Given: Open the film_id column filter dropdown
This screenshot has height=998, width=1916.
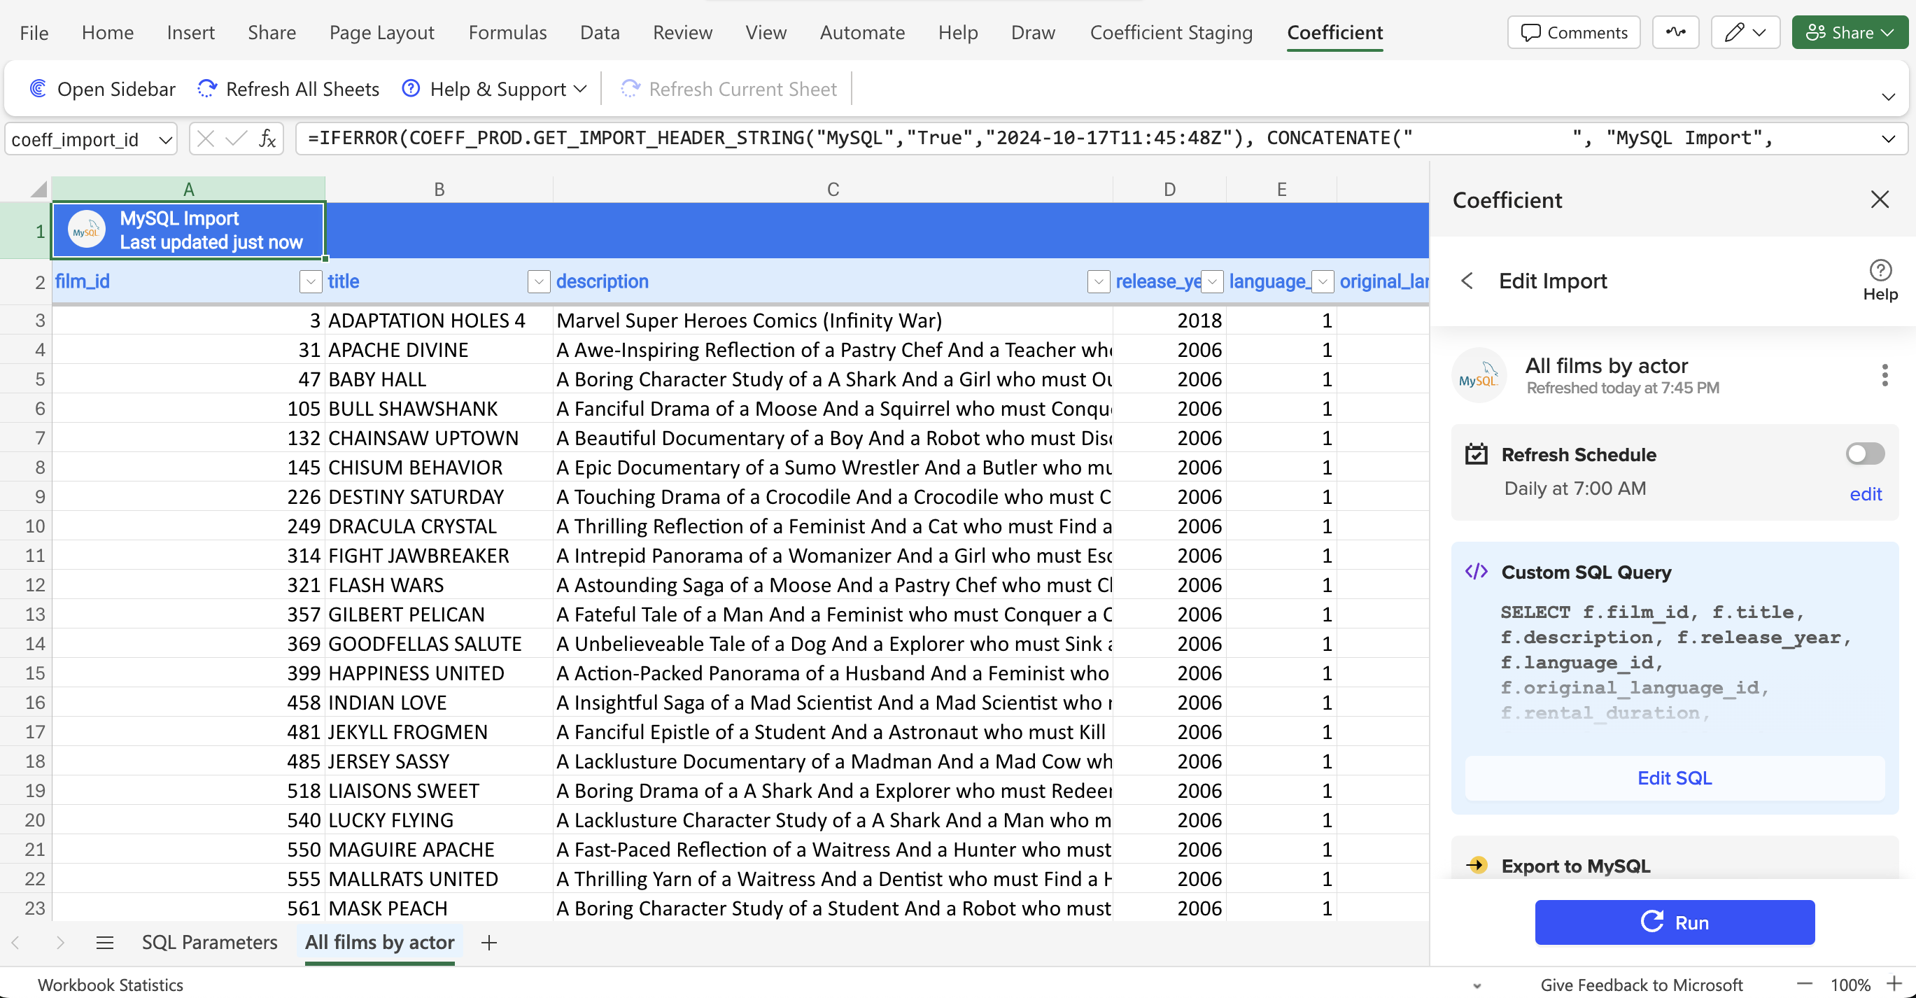Looking at the screenshot, I should pos(311,282).
